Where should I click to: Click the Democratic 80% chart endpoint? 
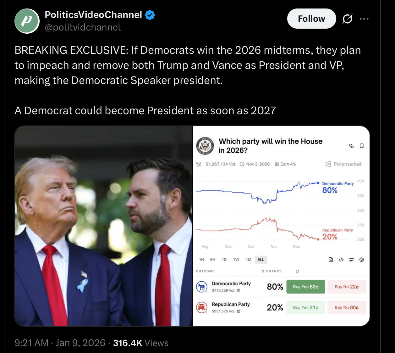[318, 183]
